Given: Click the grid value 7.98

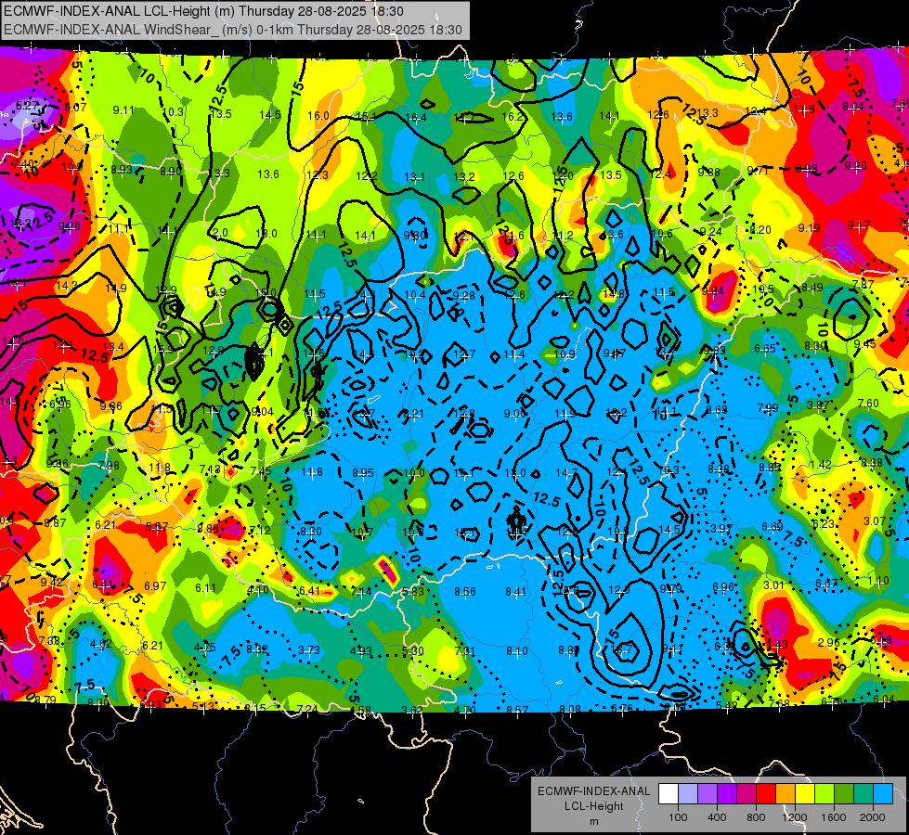Looking at the screenshot, I should pos(109,466).
